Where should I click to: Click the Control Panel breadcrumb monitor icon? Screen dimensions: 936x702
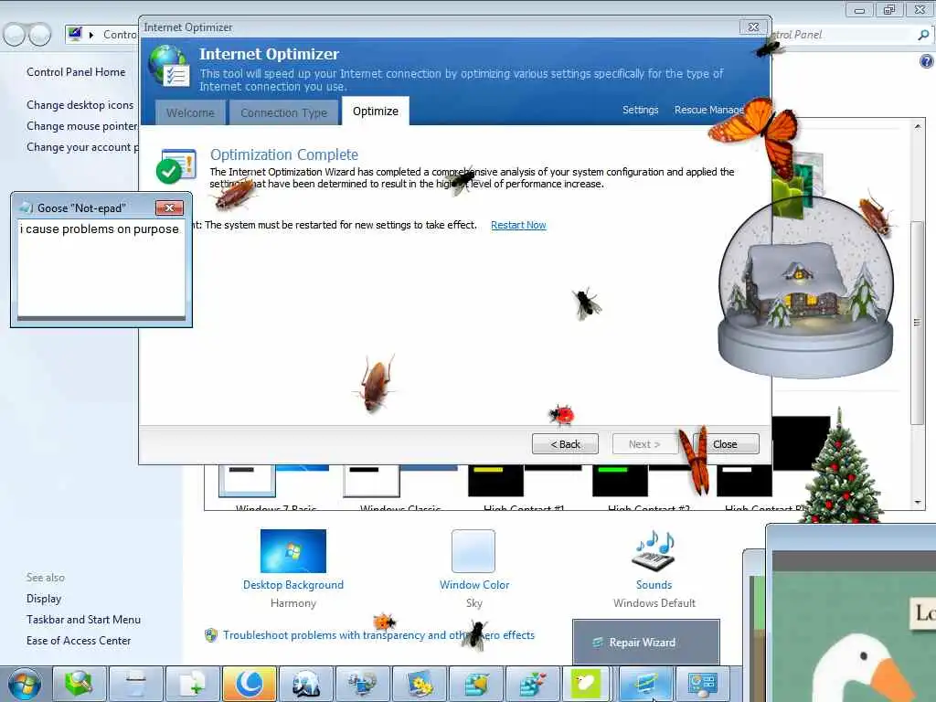coord(75,34)
